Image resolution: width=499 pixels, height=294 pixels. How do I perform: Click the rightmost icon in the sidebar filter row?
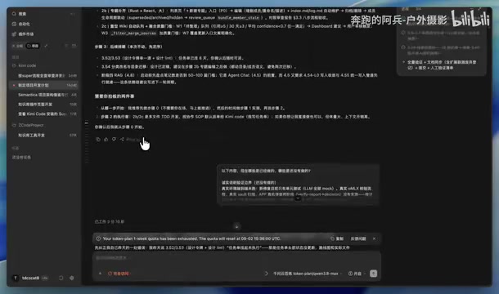tap(74, 46)
